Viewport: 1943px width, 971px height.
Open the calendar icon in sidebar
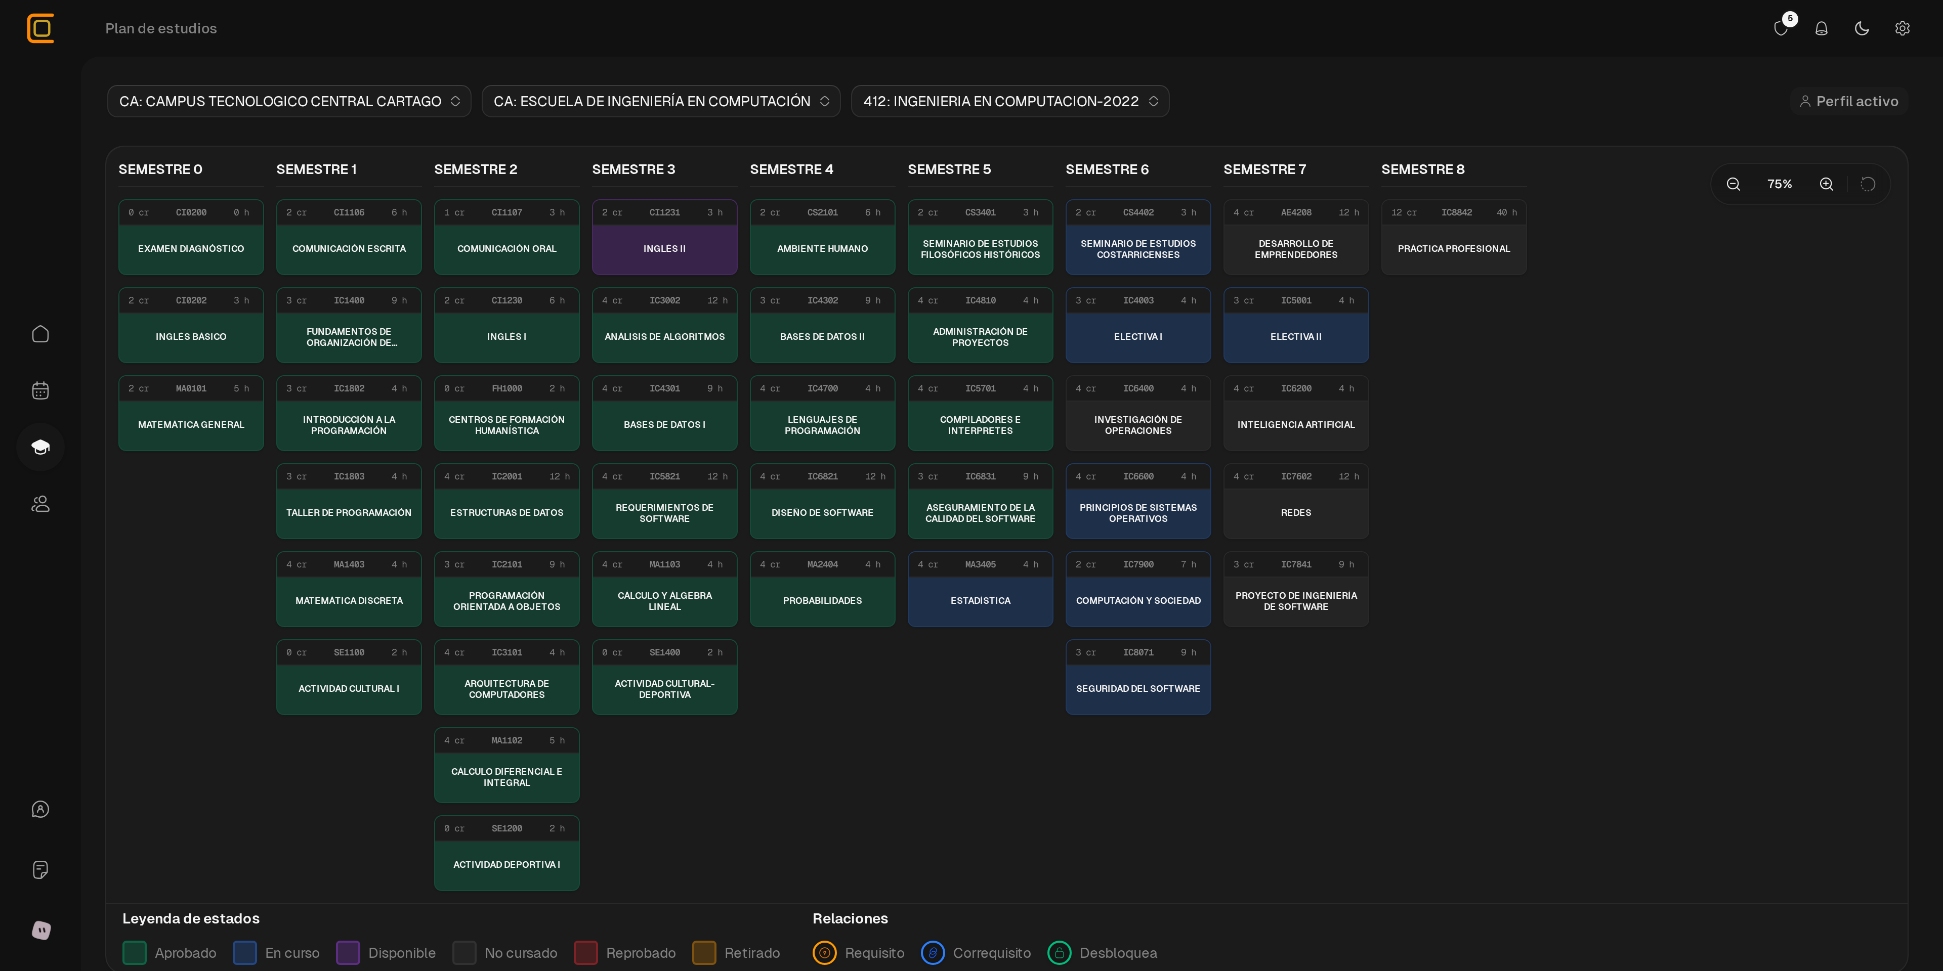coord(40,390)
